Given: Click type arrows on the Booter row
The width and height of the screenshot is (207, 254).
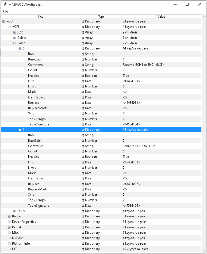Looking at the screenshot, I should pos(83,216).
